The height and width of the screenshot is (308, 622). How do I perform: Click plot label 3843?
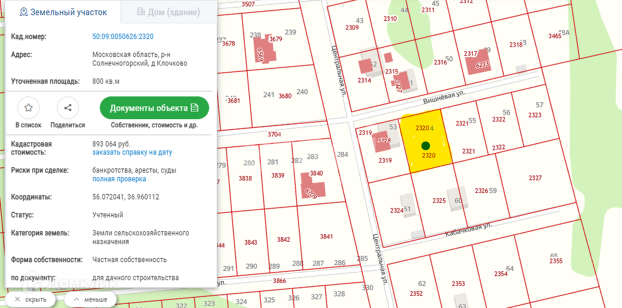click(250, 242)
